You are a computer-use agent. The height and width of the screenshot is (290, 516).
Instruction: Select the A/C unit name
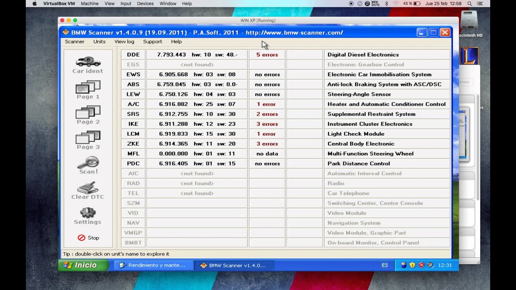(133, 104)
